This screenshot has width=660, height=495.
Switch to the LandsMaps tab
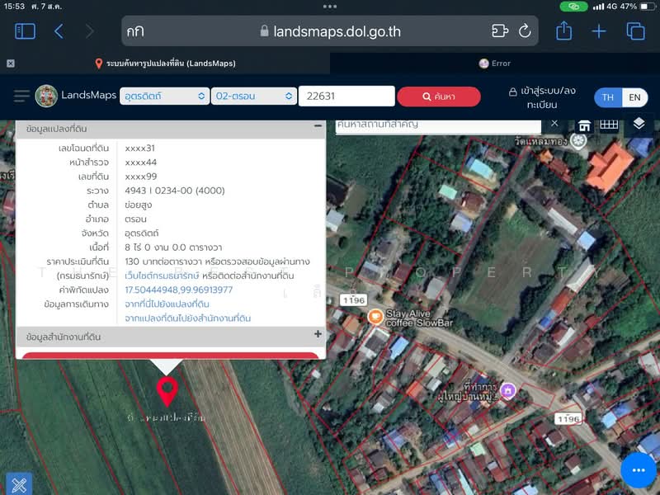[x=165, y=64]
